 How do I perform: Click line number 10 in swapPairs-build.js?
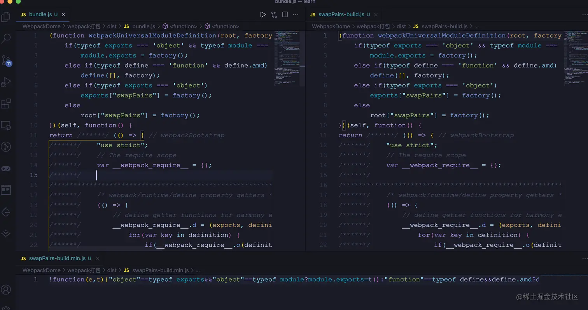pos(323,125)
